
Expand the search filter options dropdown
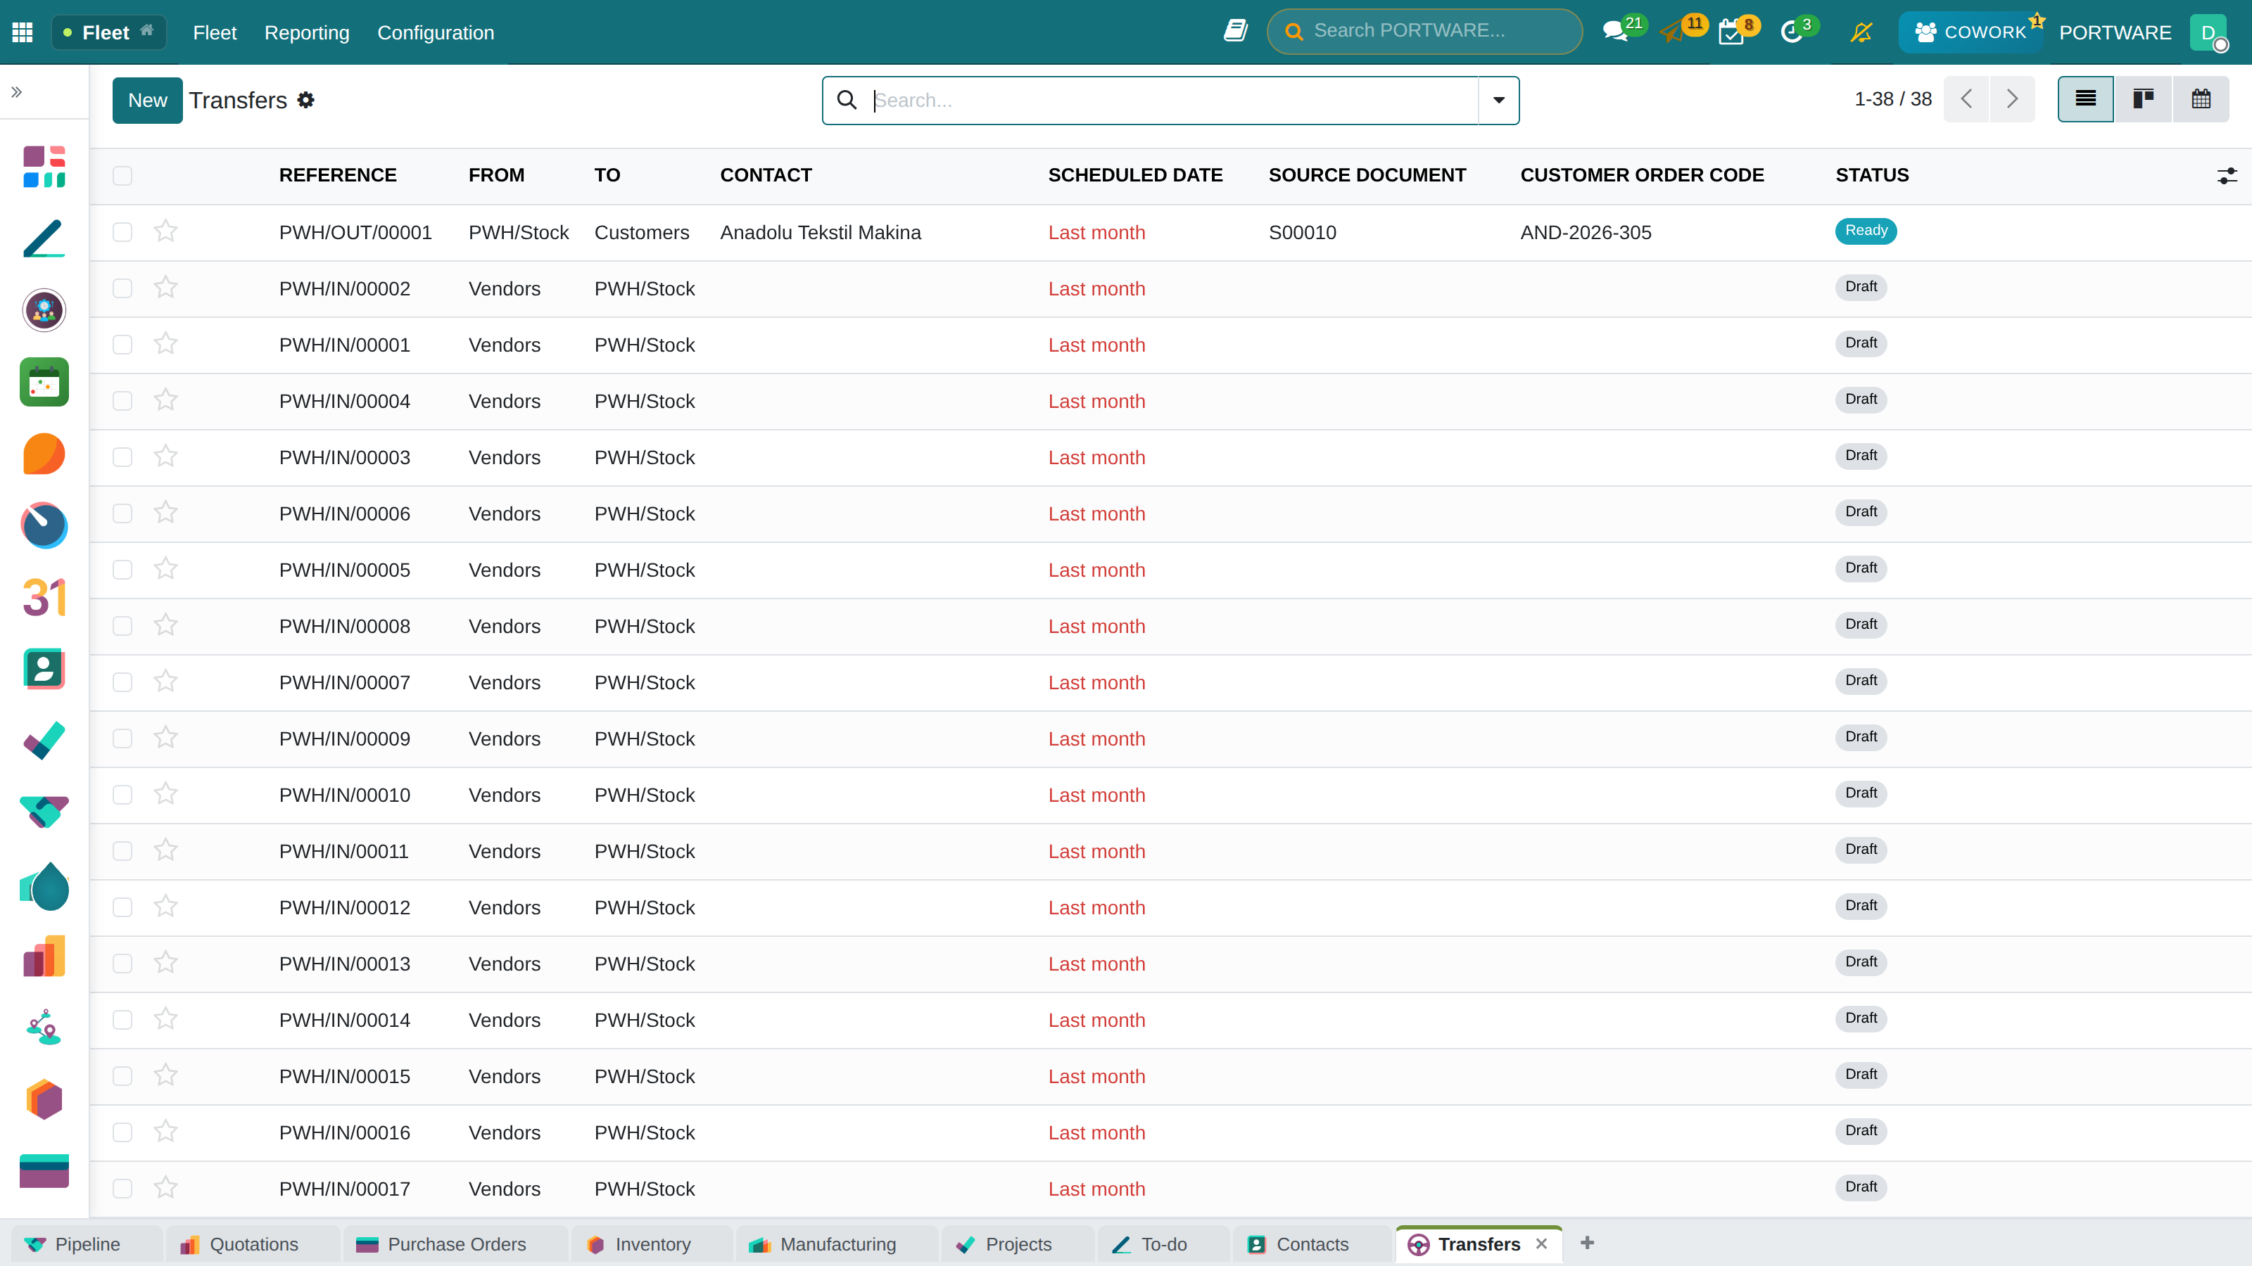(1498, 101)
